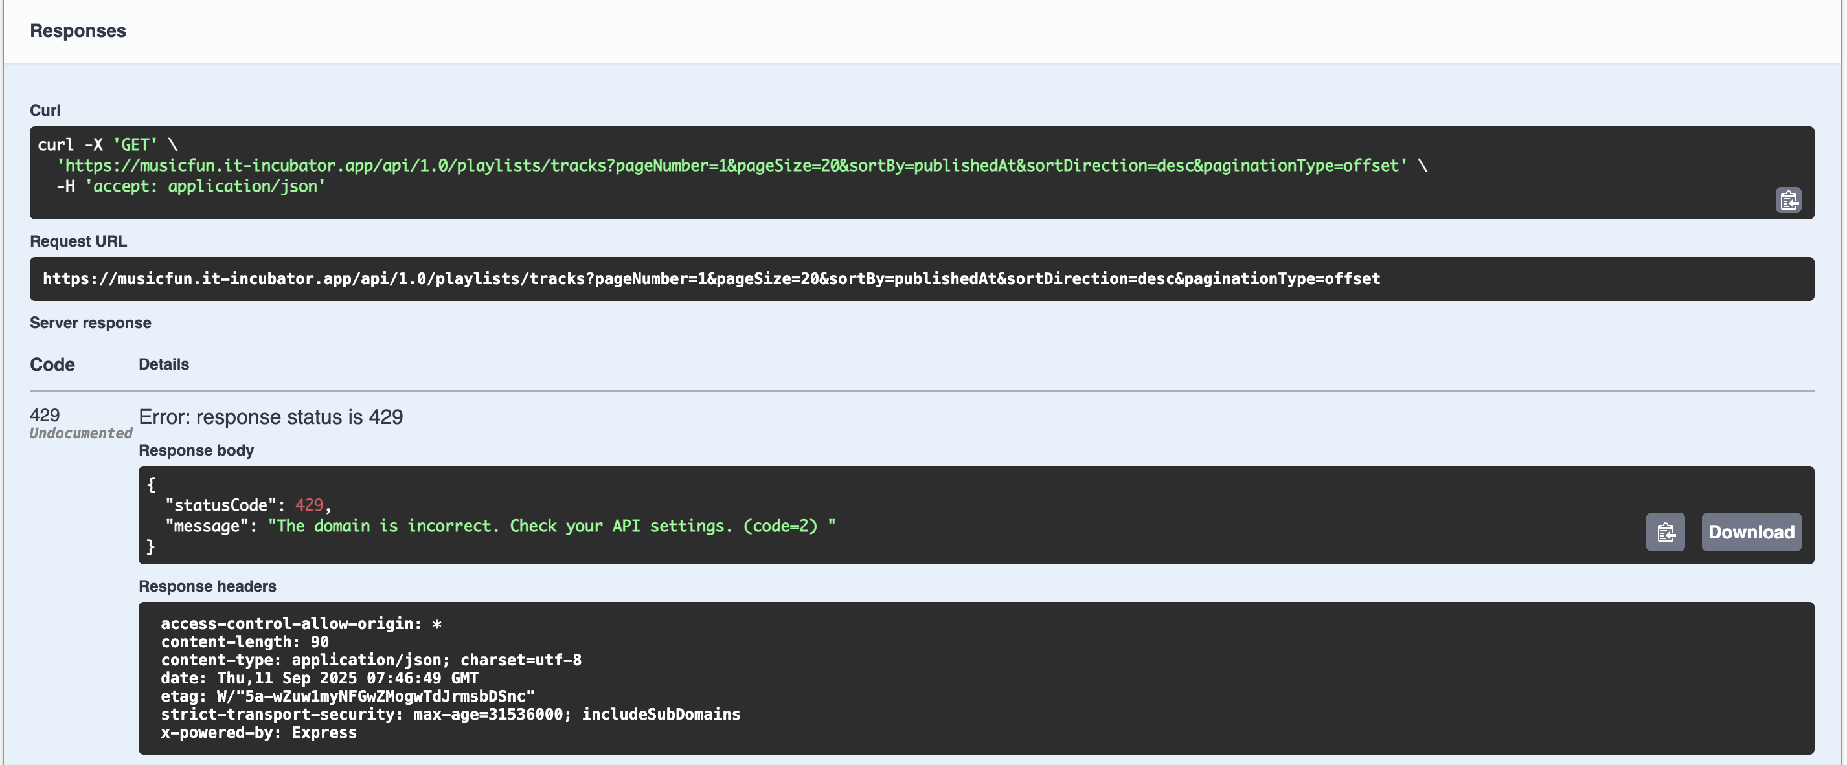The width and height of the screenshot is (1847, 765).
Task: Copy the response body to clipboard
Action: pyautogui.click(x=1665, y=531)
